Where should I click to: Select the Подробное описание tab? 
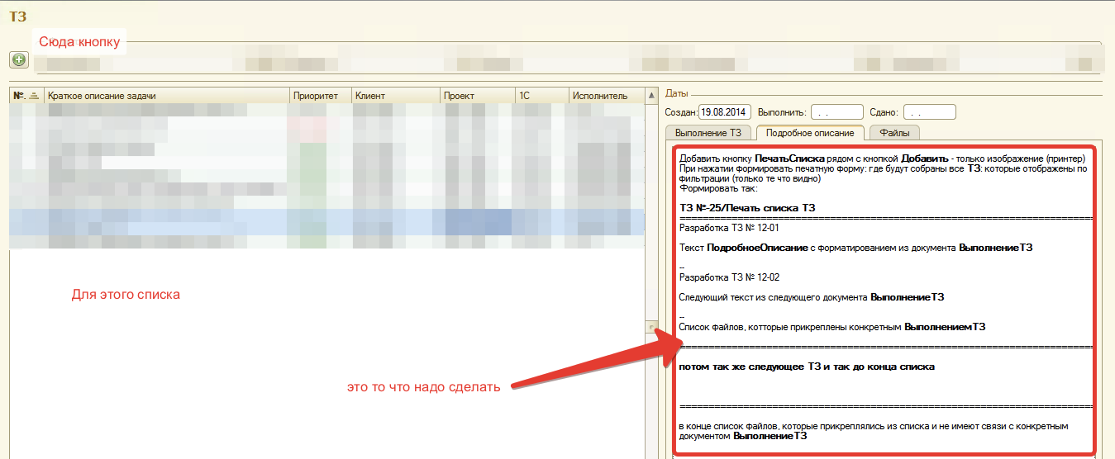[x=810, y=132]
